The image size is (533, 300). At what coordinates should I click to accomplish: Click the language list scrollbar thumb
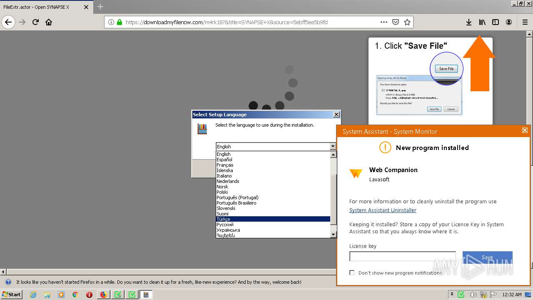333,200
